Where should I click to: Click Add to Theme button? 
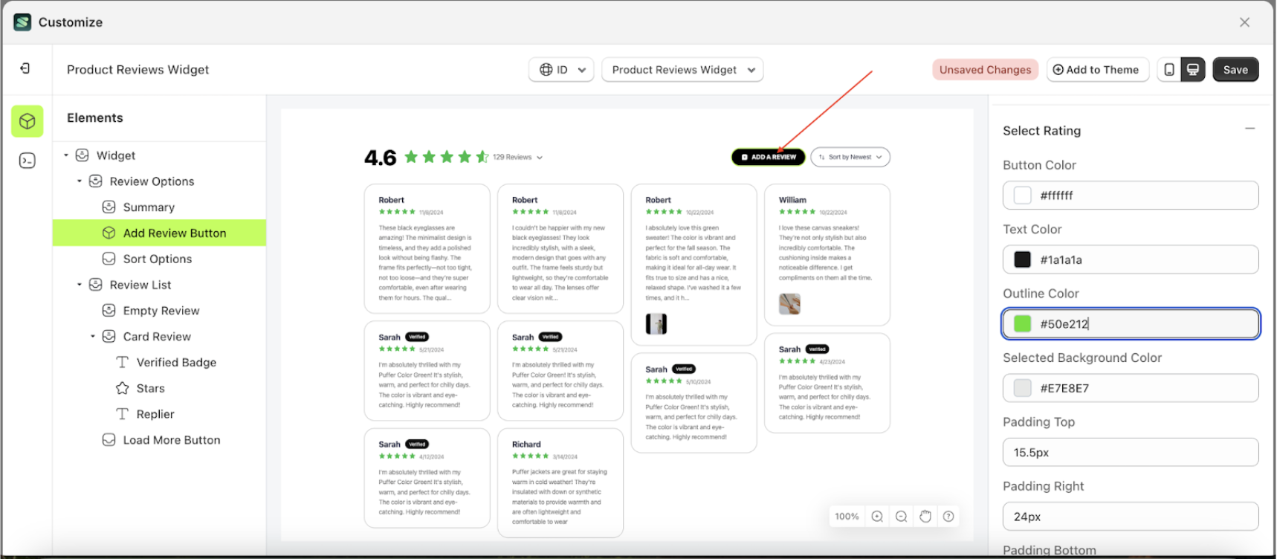click(1097, 70)
